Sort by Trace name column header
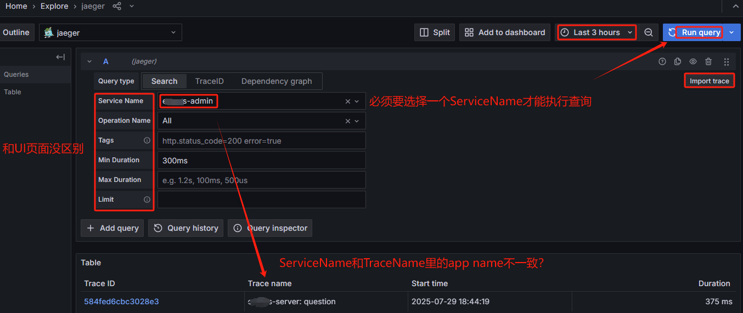 (269, 283)
